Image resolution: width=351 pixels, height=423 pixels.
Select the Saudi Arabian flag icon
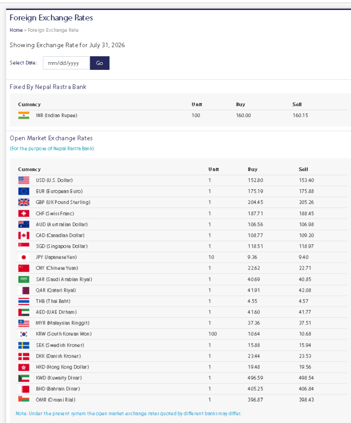[x=24, y=279]
